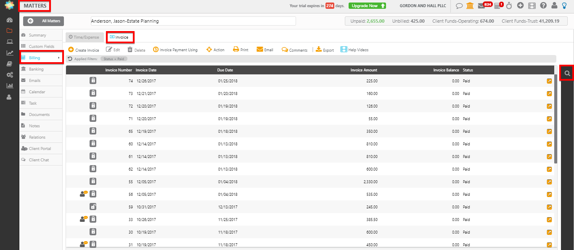Screen dimensions: 574x250
Task: Click Create Invoice in the toolbar
Action: click(84, 50)
